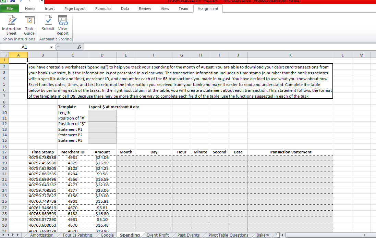Viewport: 376px width, 238px height.
Task: Go to the first sheet tab arrow
Action: (x=3, y=235)
